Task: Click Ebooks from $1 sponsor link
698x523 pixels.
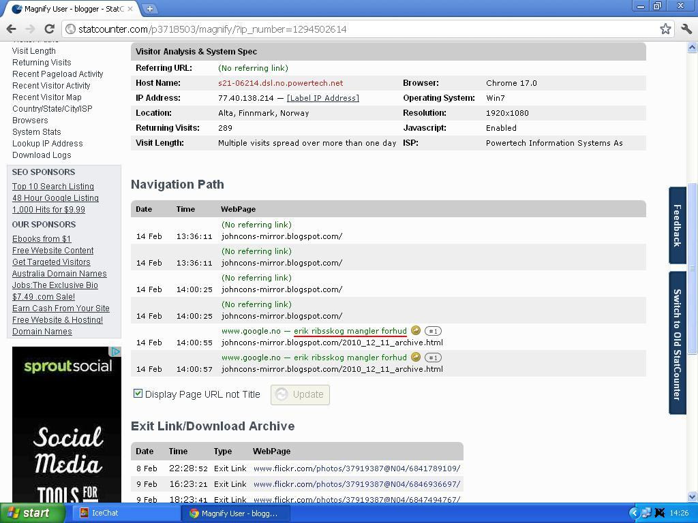Action: (x=42, y=239)
